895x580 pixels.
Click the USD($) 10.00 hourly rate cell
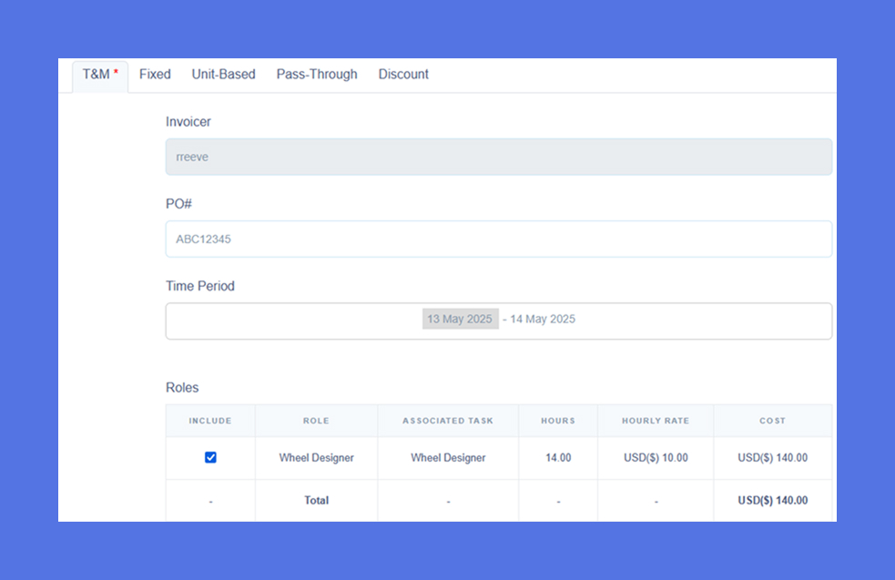click(x=656, y=458)
